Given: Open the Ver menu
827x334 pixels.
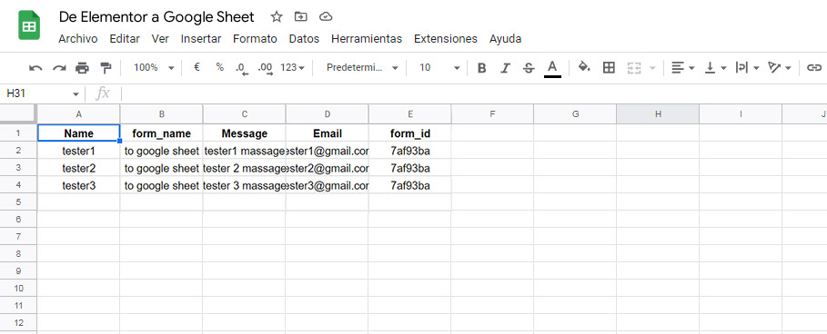Looking at the screenshot, I should [160, 39].
